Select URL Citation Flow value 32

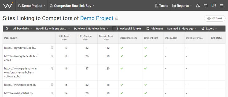(87, 48)
